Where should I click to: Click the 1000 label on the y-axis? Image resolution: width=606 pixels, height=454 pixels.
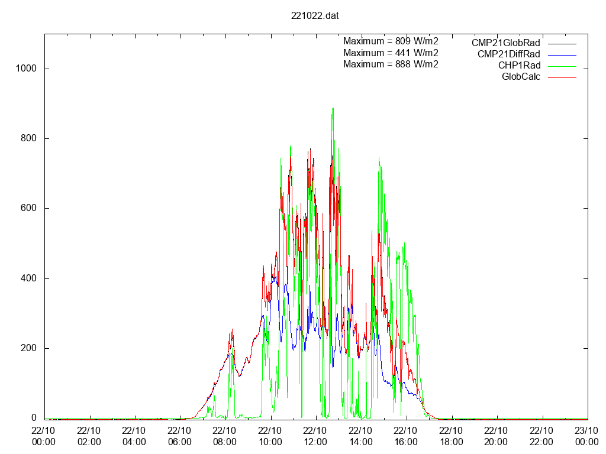[26, 69]
